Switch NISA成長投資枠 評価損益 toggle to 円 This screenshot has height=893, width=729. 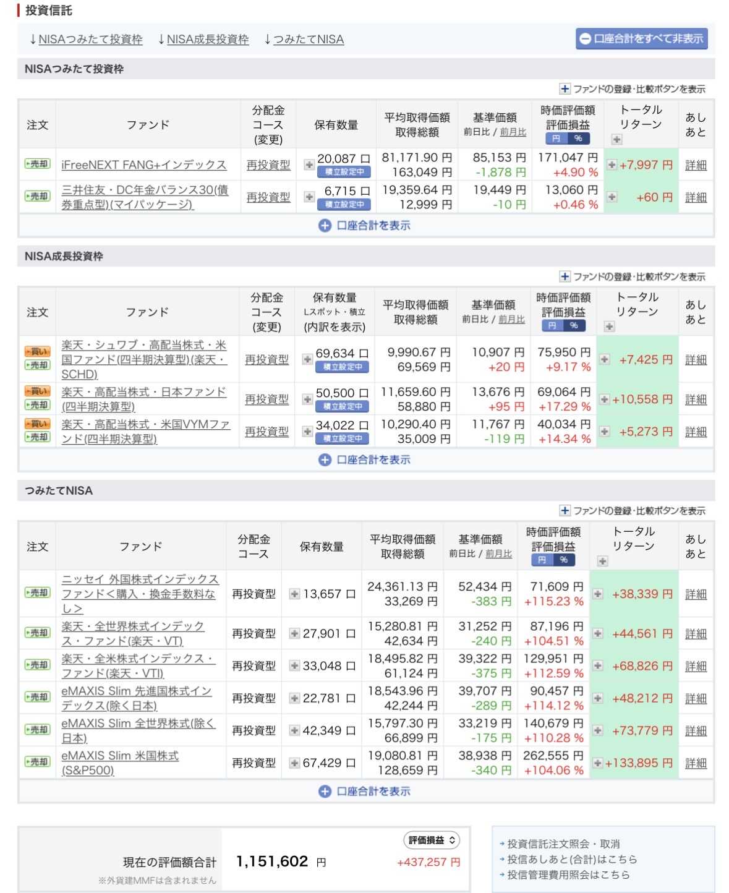click(x=552, y=325)
